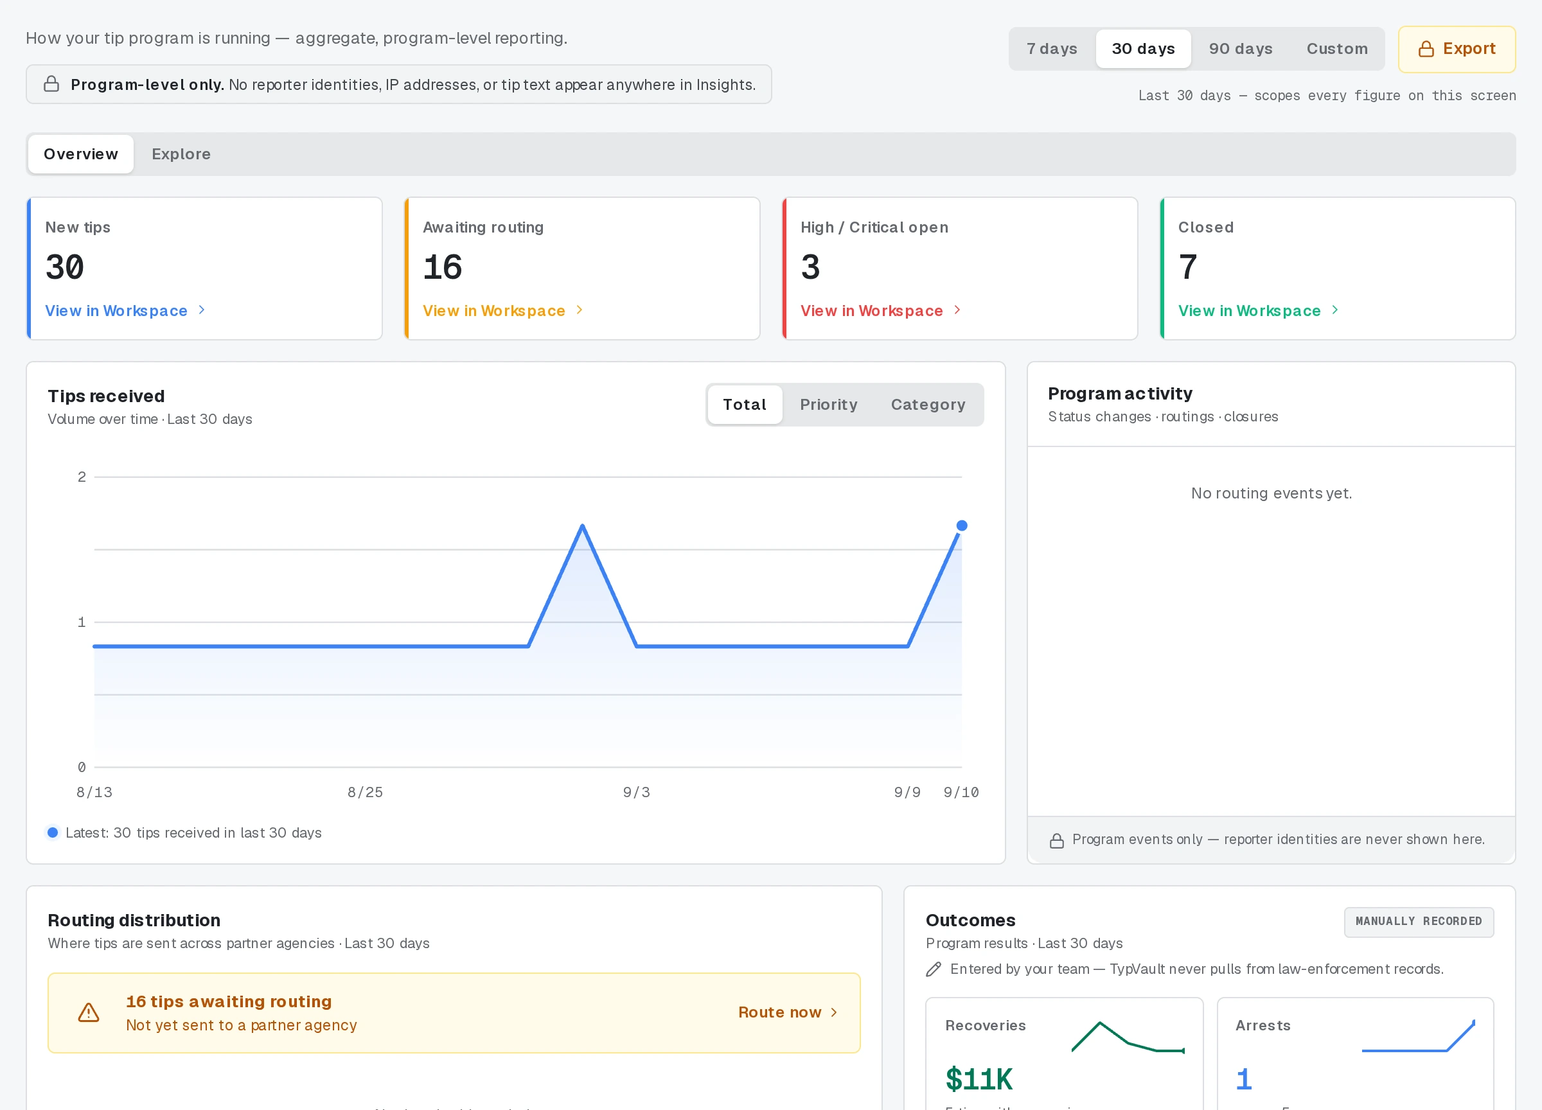The image size is (1542, 1110).
Task: Click the Awaiting routing count 16
Action: pyautogui.click(x=443, y=267)
